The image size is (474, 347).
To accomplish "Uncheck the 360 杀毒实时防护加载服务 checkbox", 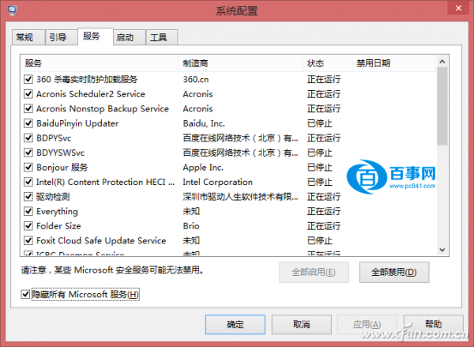I will coord(28,79).
